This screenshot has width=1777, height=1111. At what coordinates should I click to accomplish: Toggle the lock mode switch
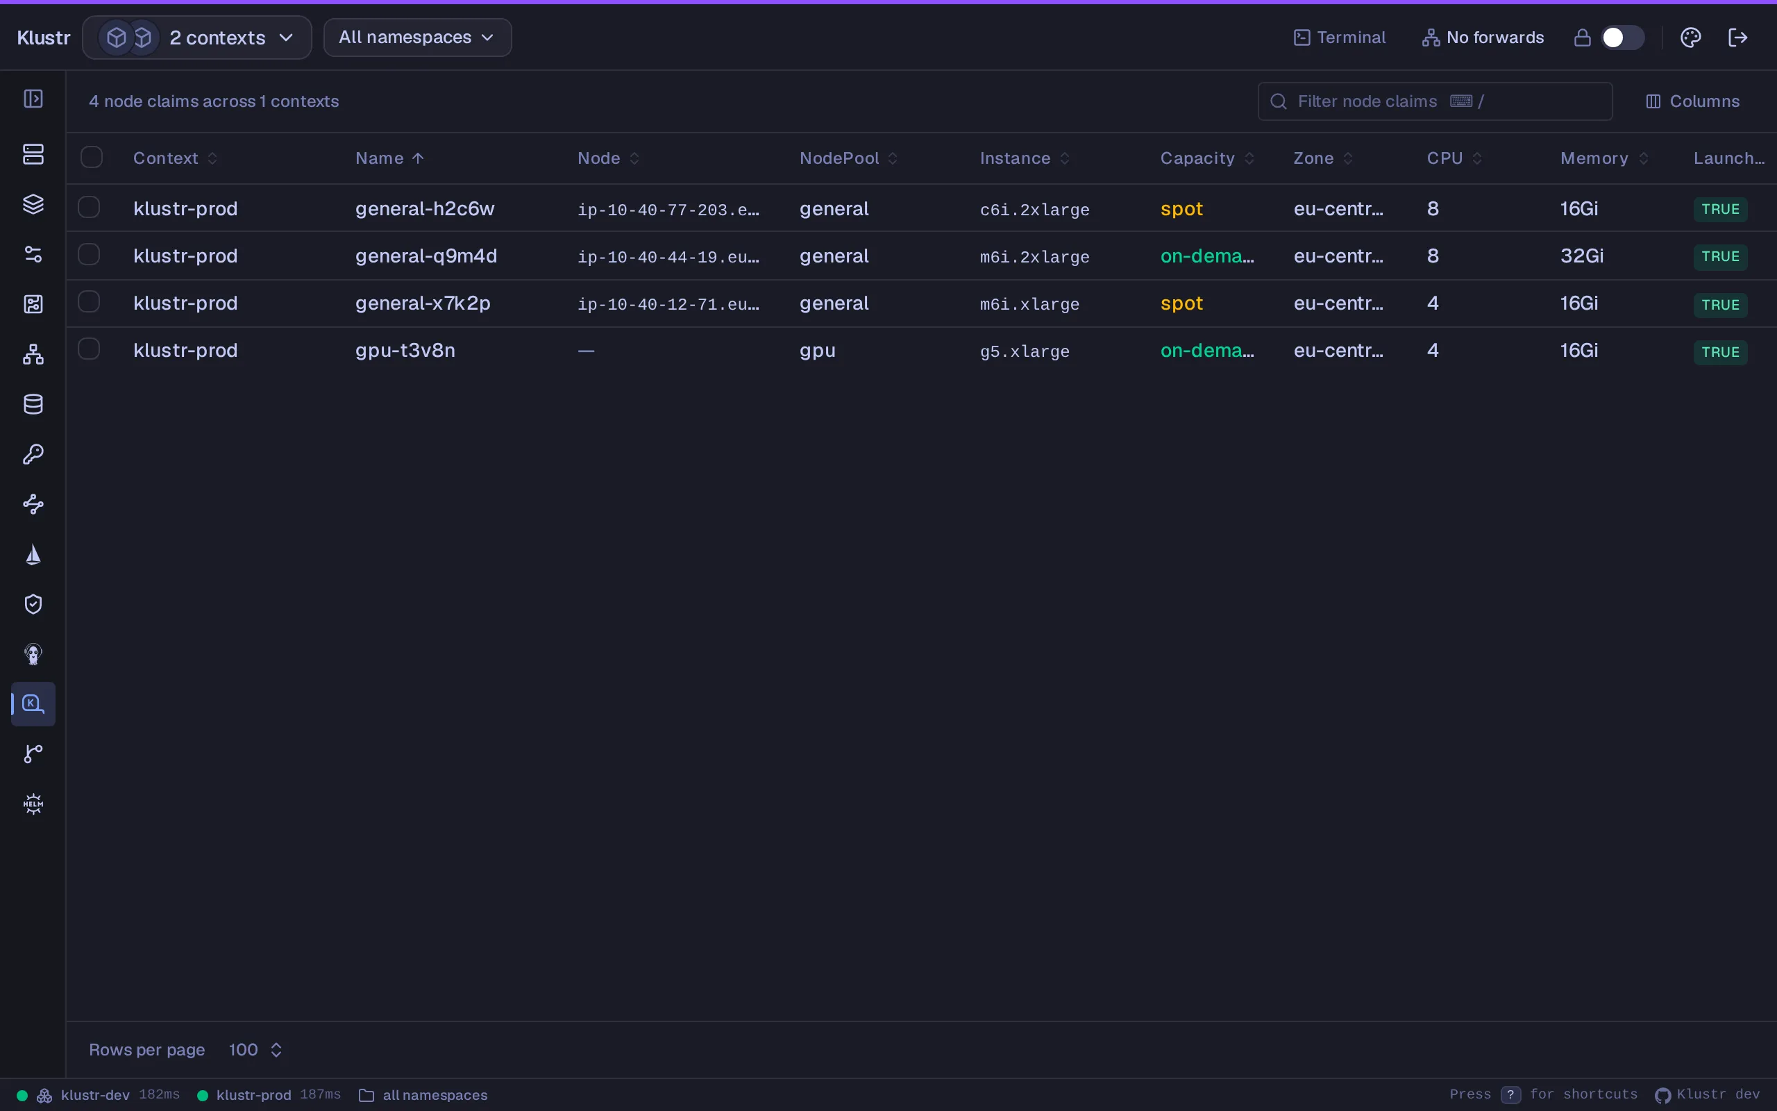pyautogui.click(x=1622, y=37)
